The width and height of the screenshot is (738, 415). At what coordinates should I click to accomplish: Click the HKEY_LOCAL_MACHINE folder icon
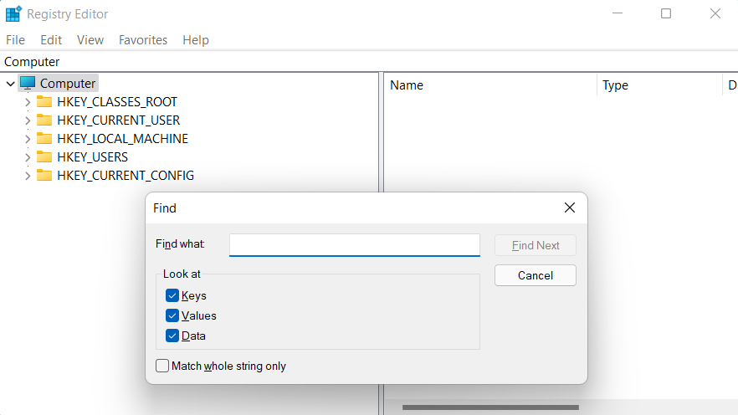44,139
